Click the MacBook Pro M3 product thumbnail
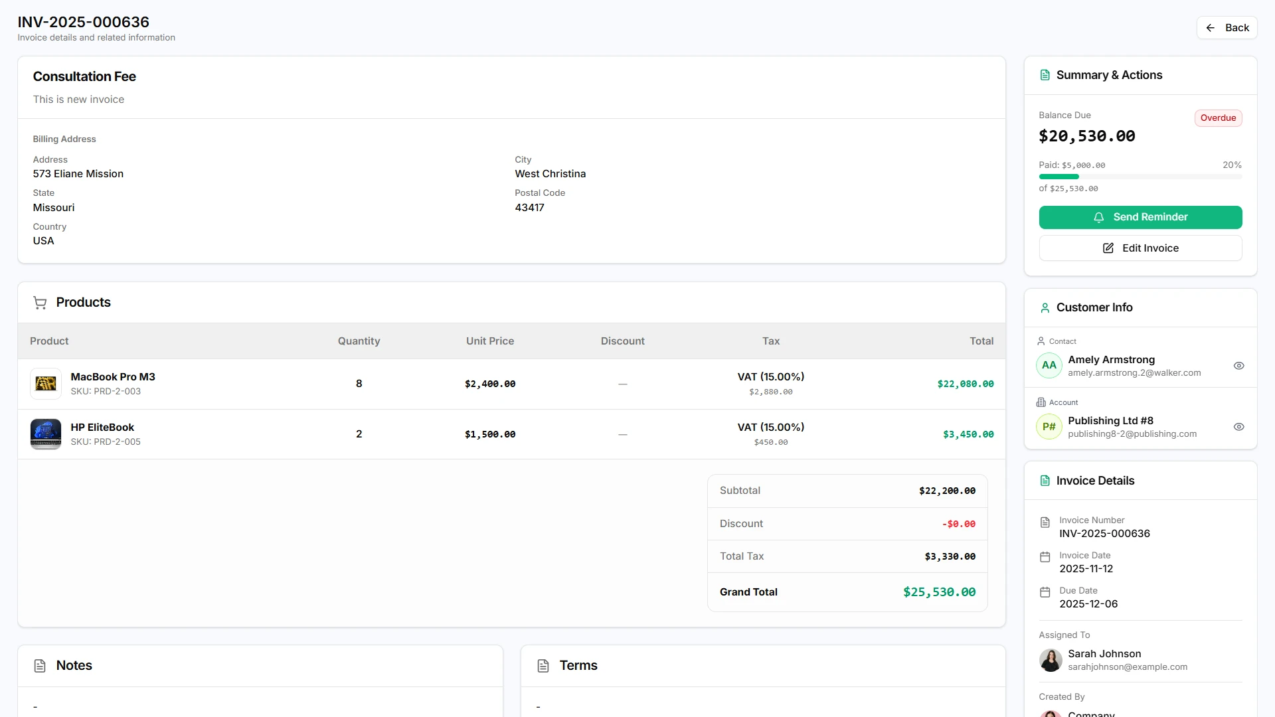The width and height of the screenshot is (1275, 717). pyautogui.click(x=46, y=384)
